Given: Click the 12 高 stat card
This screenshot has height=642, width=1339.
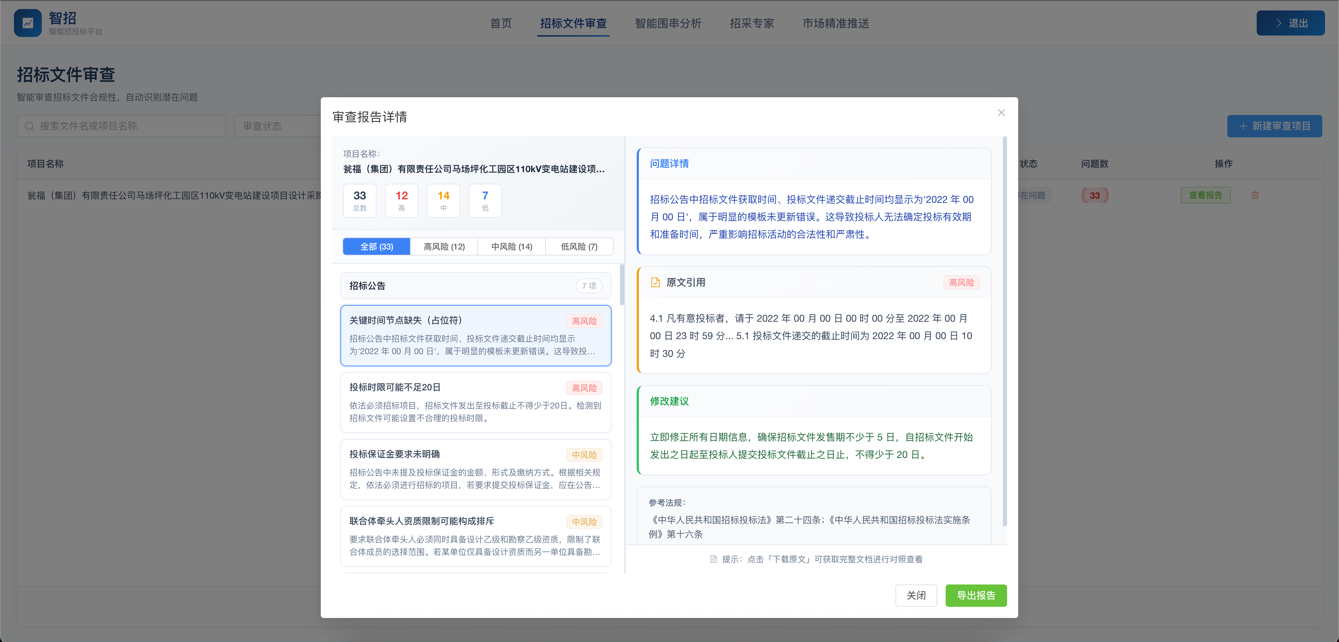Looking at the screenshot, I should pyautogui.click(x=401, y=200).
